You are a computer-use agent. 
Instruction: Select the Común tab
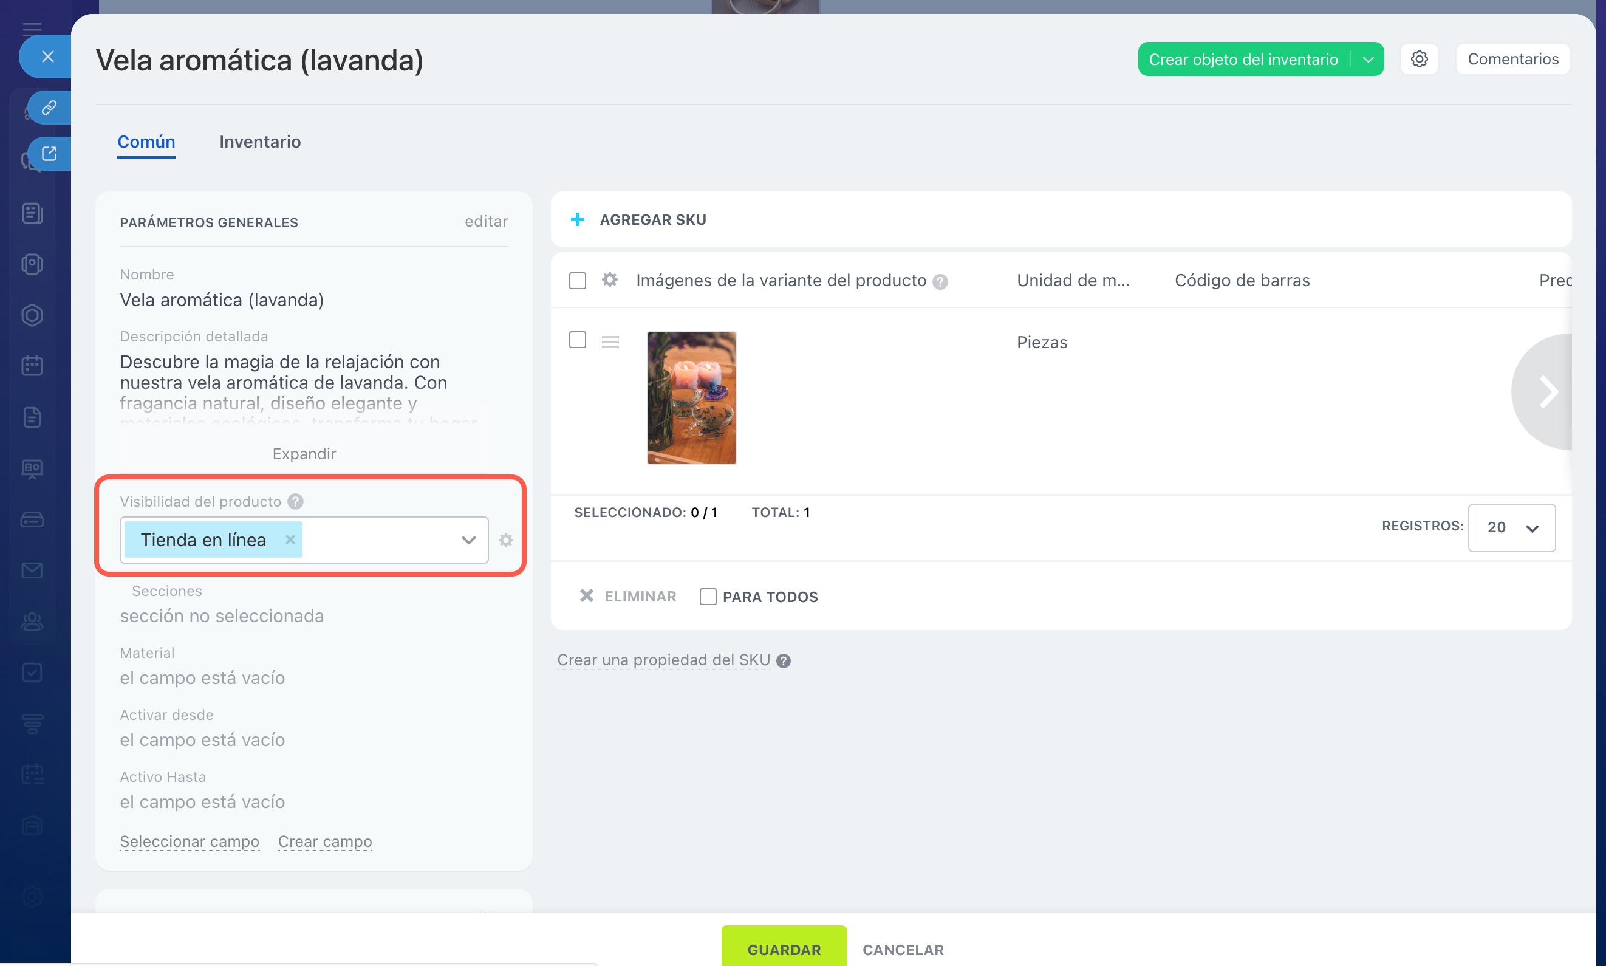pos(146,141)
